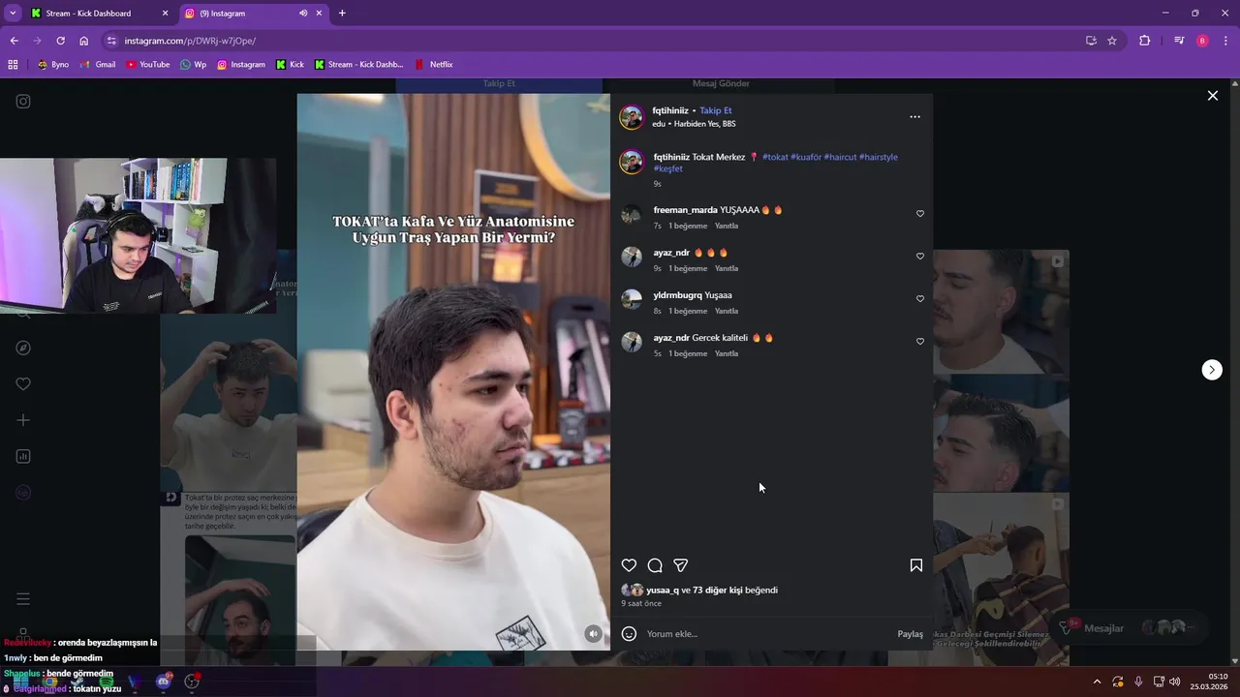Viewport: 1240px width, 697px height.
Task: Save the post with bookmark icon
Action: (x=915, y=565)
